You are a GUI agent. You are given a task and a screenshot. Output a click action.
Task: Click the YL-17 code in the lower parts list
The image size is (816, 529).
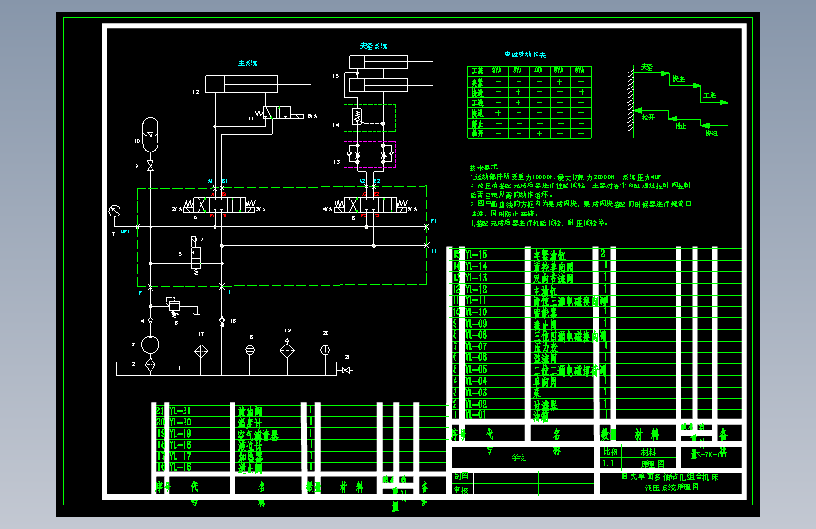click(x=181, y=457)
